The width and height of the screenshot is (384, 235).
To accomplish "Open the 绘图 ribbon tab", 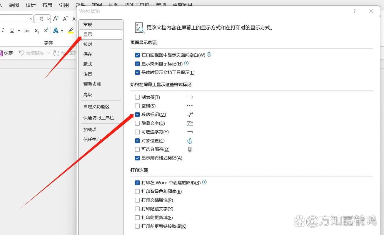I will click(x=14, y=5).
